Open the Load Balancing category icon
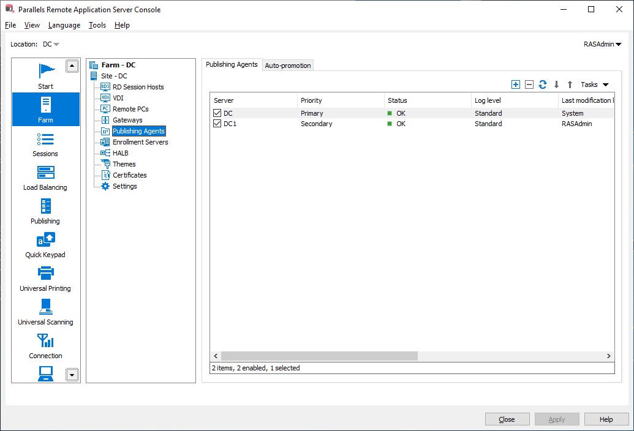The height and width of the screenshot is (431, 634). point(46,173)
